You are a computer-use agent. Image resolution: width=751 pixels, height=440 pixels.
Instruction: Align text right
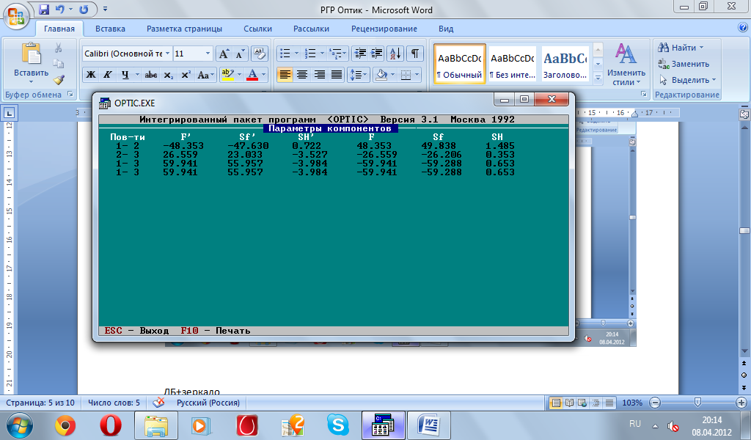click(320, 75)
